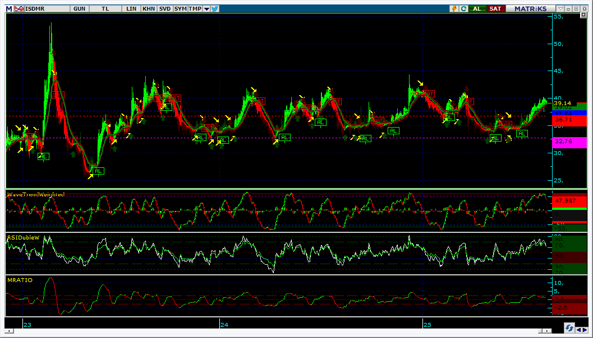Click the green AL buy button
The height and width of the screenshot is (338, 593).
point(477,9)
